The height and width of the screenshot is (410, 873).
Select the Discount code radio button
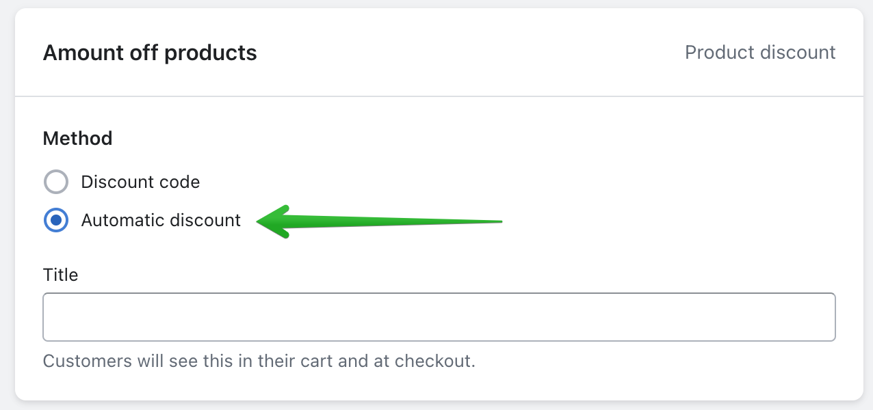(56, 182)
